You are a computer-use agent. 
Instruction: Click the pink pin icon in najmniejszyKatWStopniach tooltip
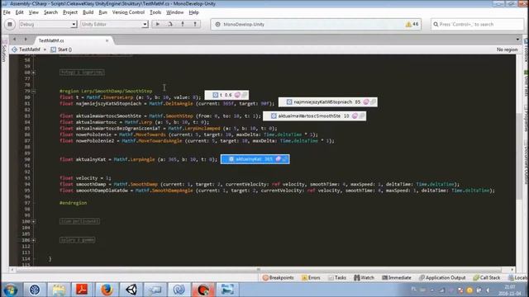(366, 101)
